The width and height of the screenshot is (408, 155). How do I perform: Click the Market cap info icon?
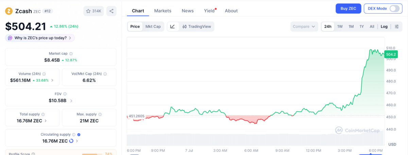(71, 54)
